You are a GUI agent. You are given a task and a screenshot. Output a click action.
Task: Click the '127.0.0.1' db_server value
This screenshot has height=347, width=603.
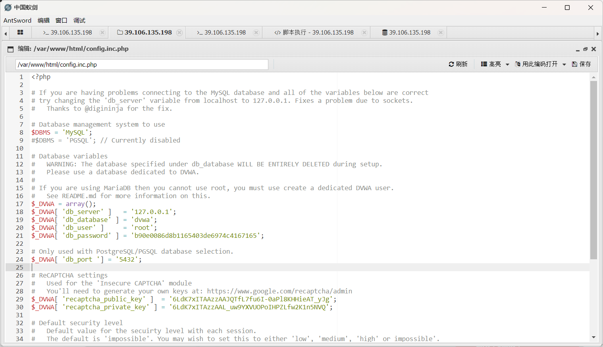[152, 212]
